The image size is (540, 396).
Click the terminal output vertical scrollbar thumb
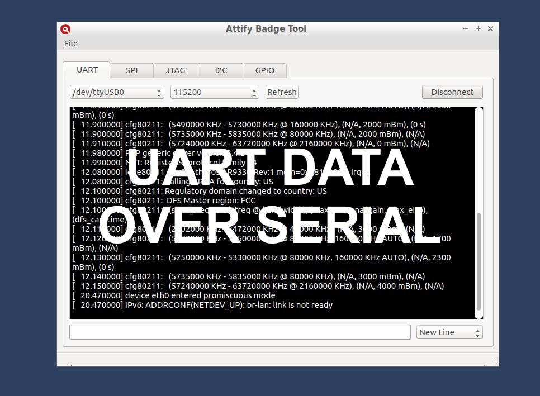click(479, 262)
